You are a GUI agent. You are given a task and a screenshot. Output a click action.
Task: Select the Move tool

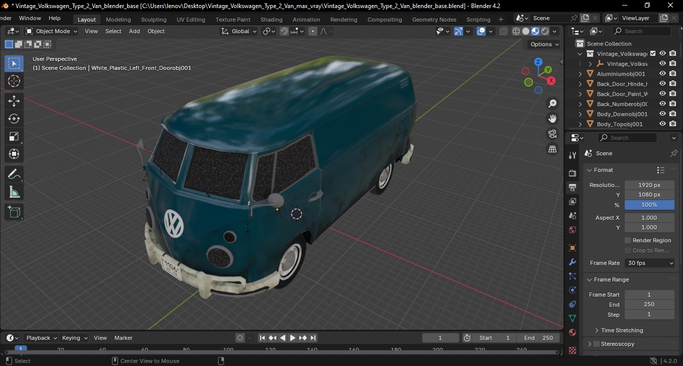click(14, 101)
